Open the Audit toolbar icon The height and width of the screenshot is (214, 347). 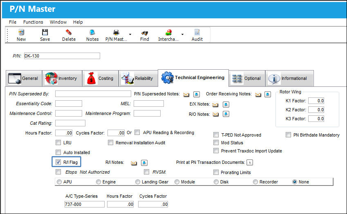pyautogui.click(x=197, y=33)
